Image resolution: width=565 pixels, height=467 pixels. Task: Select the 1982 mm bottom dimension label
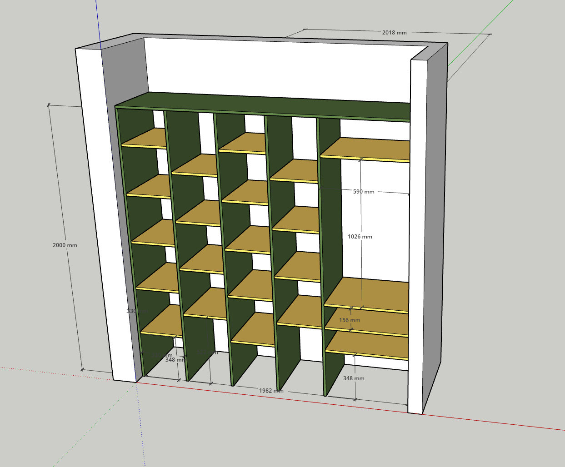(x=271, y=391)
